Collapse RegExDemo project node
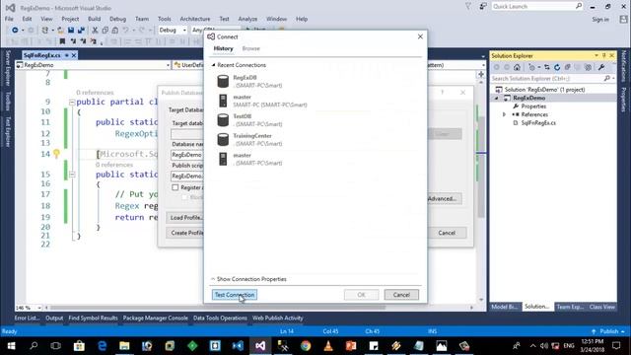This screenshot has width=631, height=355. click(497, 98)
